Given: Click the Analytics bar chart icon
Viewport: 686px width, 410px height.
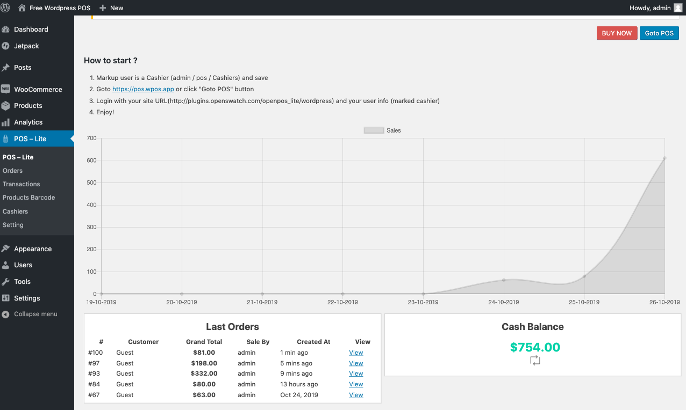Looking at the screenshot, I should (x=6, y=122).
